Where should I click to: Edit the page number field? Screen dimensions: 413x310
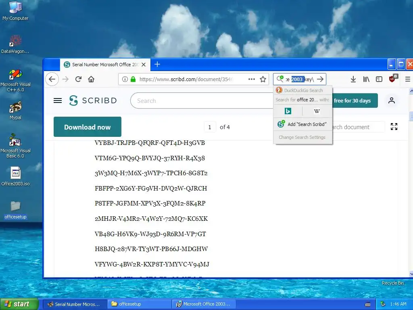click(210, 127)
